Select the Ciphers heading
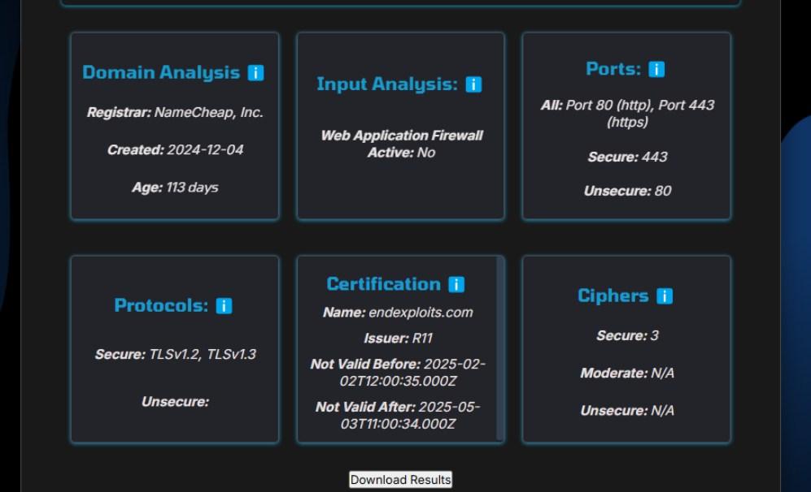The width and height of the screenshot is (811, 492). [613, 296]
